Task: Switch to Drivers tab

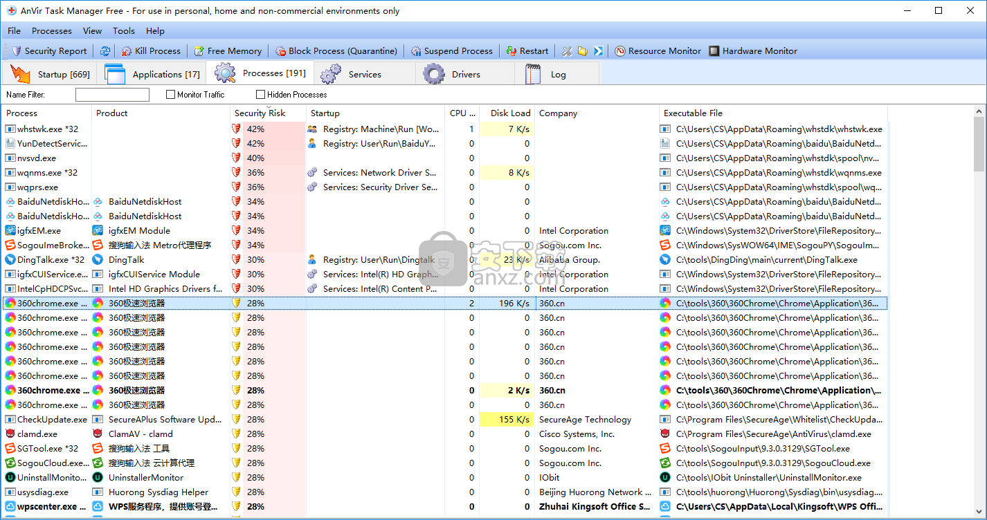Action: click(465, 74)
